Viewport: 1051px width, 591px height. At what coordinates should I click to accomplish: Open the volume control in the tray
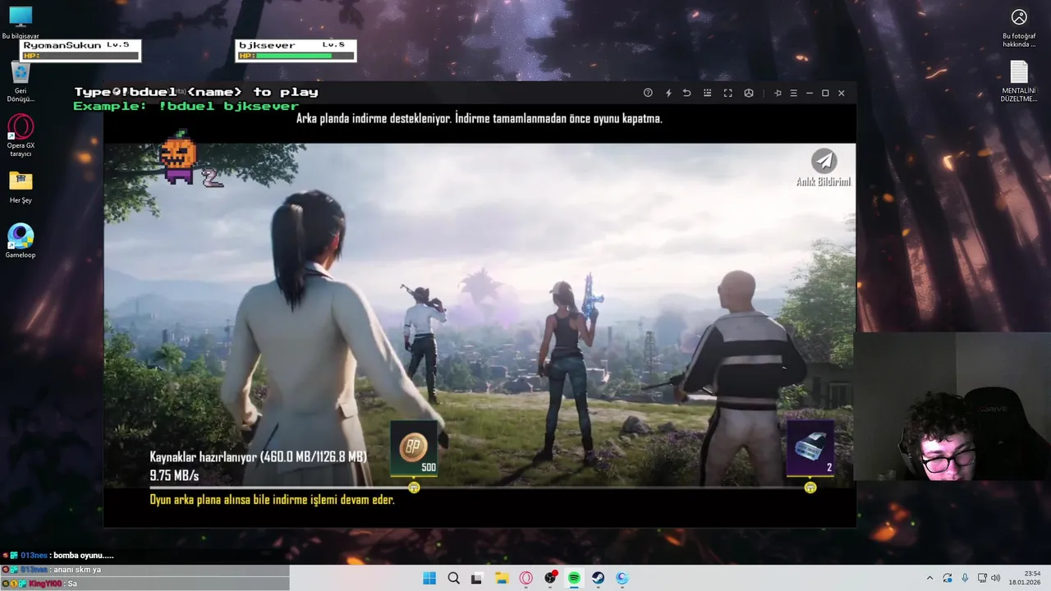click(996, 578)
